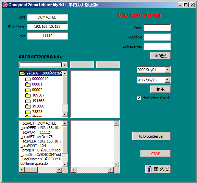Click the _scuAET :ecDcm78 line
Image resolution: width=197 pixels, height=183 pixels.
(36, 137)
